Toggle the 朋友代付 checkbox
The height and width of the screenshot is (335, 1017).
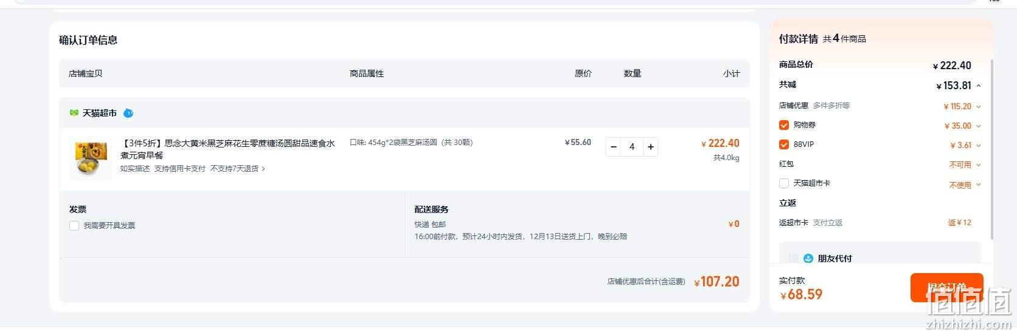tap(794, 259)
